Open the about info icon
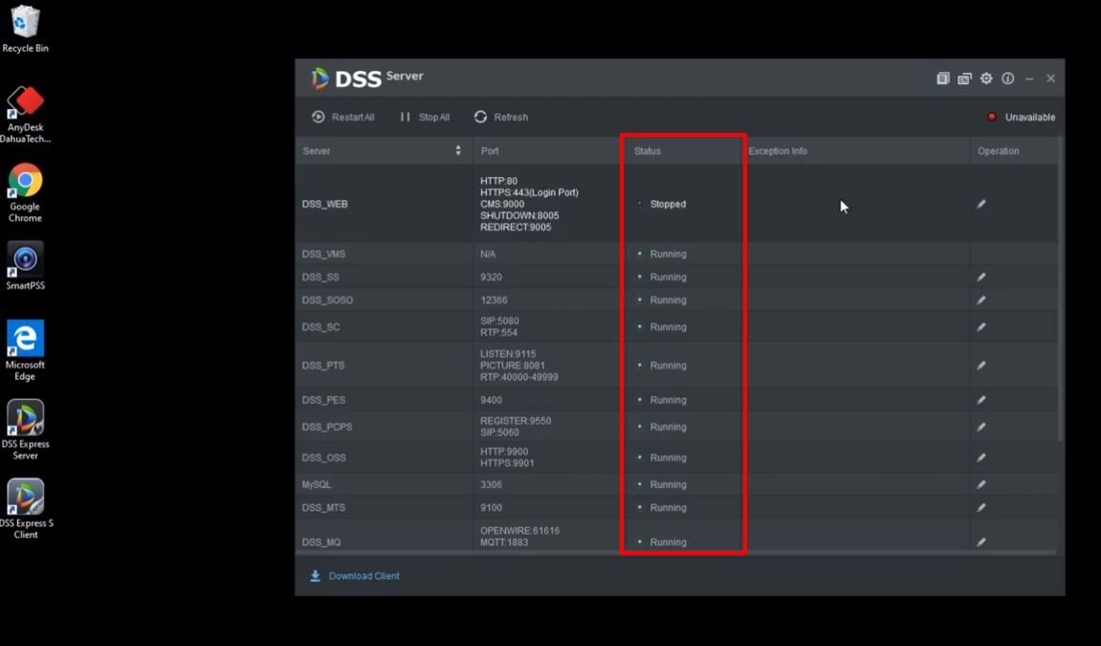Screen dimensions: 1101x646 (1007, 78)
